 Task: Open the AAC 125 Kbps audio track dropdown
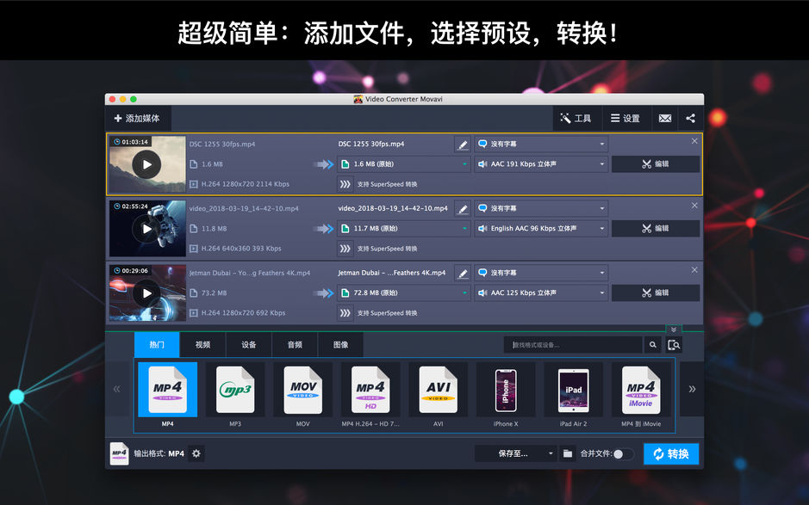[x=541, y=293]
